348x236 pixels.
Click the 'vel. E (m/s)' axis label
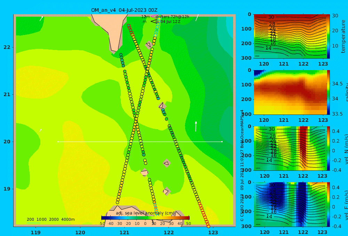pyautogui.click(x=346, y=205)
